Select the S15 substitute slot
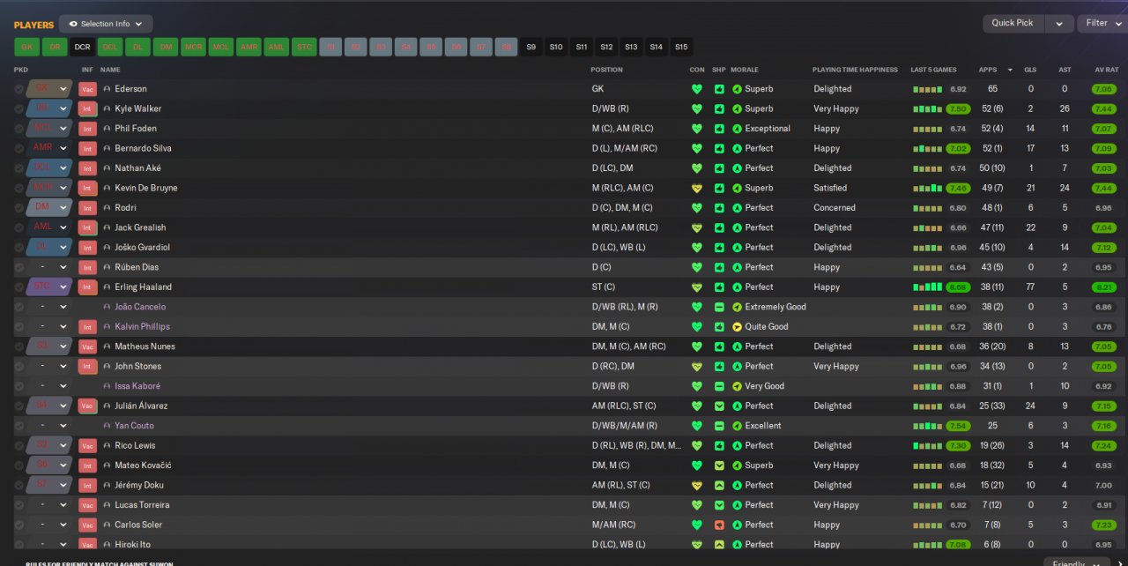 coord(682,47)
